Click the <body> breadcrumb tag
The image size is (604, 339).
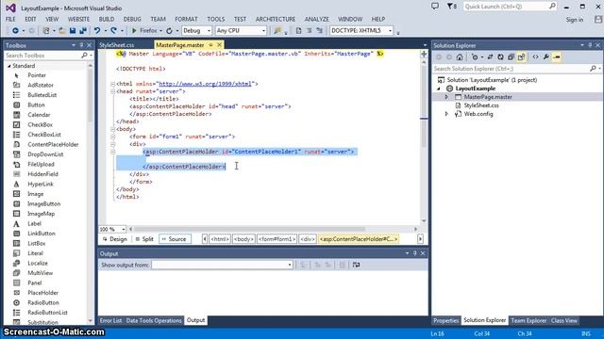tap(243, 239)
